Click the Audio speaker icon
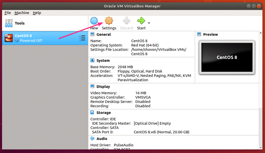This screenshot has width=265, height=153. 92,139
